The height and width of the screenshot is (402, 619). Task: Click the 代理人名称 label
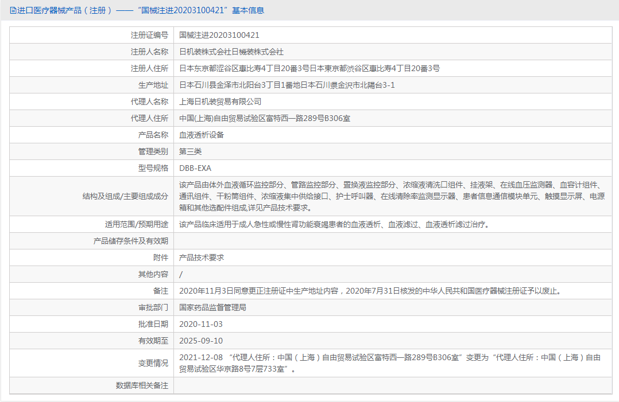tap(149, 102)
